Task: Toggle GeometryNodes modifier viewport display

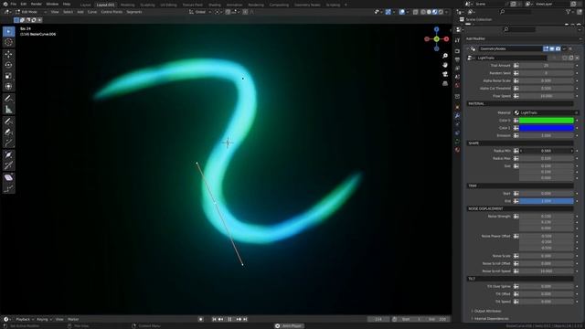Action: tap(552, 48)
